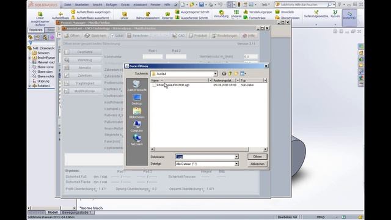Image resolution: width=391 pixels, height=220 pixels.
Task: Click the Einstellungen button in the Firefox window
Action: [225, 35]
